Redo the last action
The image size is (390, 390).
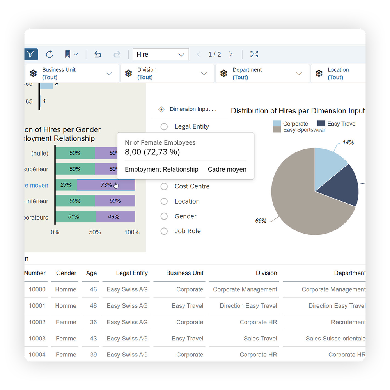[x=117, y=54]
